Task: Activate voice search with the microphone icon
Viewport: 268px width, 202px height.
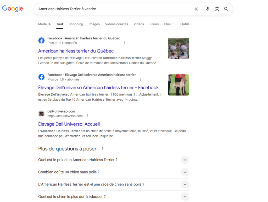Action: [x=208, y=9]
